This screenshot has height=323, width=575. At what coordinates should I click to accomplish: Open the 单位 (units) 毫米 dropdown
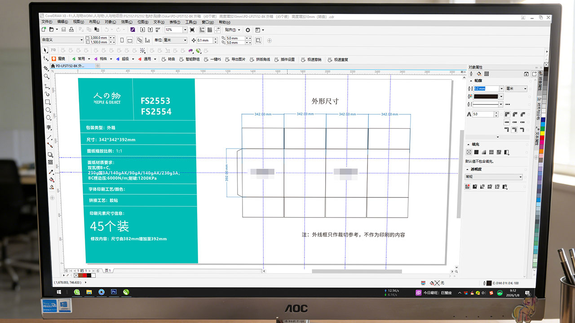[x=184, y=40]
